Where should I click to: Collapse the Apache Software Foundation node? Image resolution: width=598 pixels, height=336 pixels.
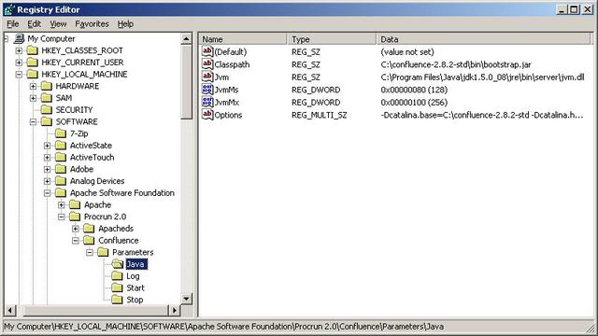coord(48,193)
